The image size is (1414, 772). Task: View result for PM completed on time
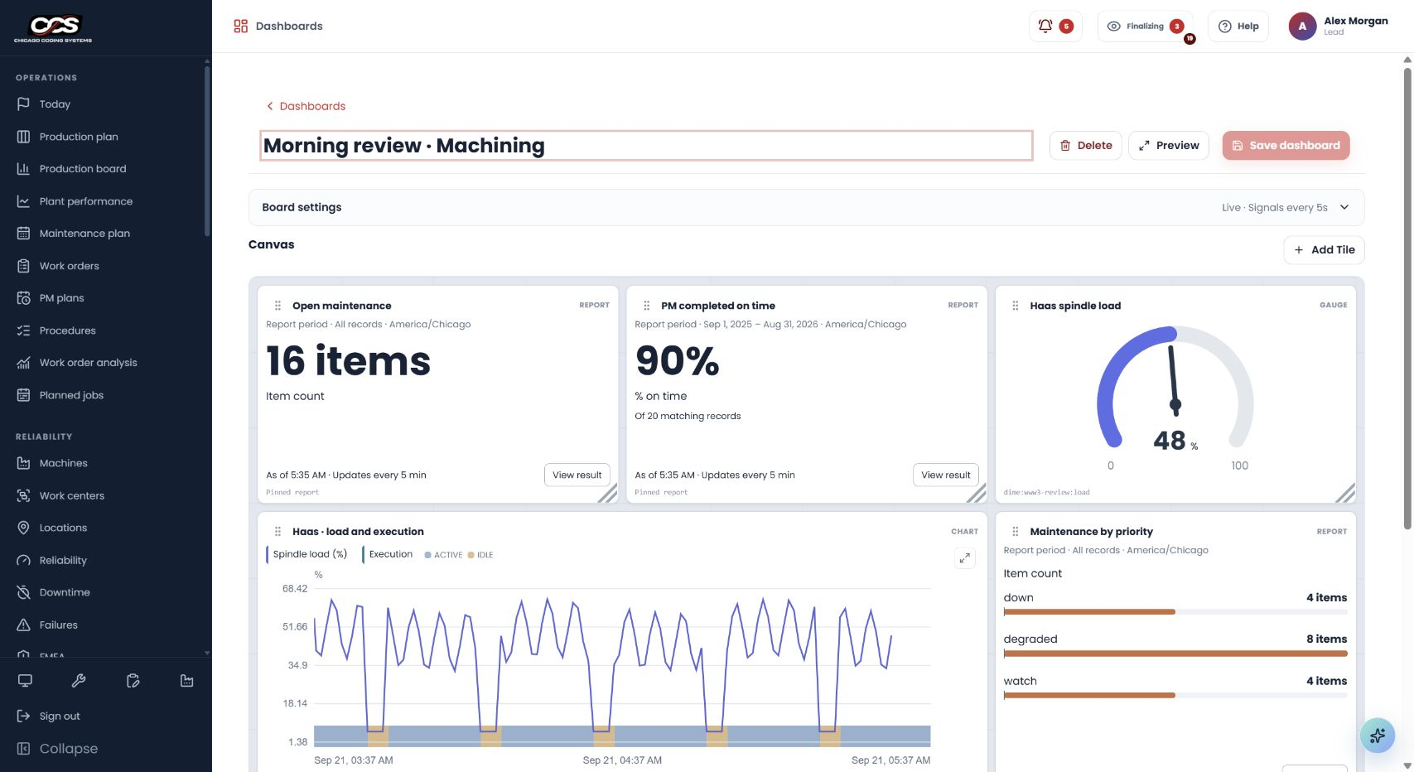[945, 475]
